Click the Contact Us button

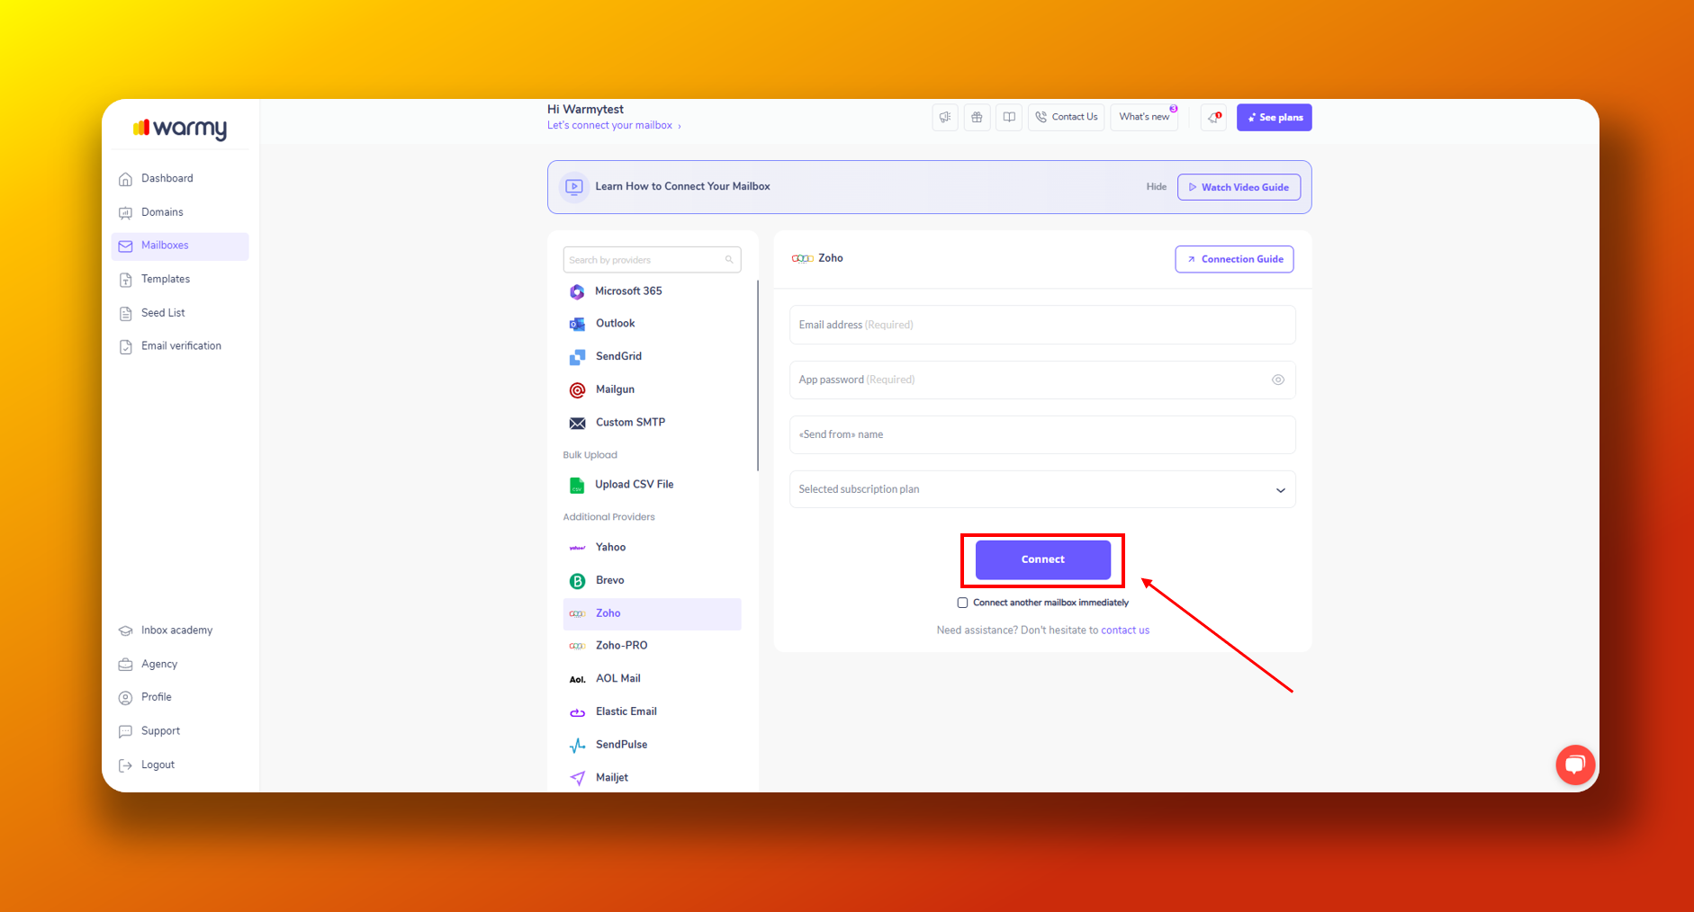(x=1067, y=117)
